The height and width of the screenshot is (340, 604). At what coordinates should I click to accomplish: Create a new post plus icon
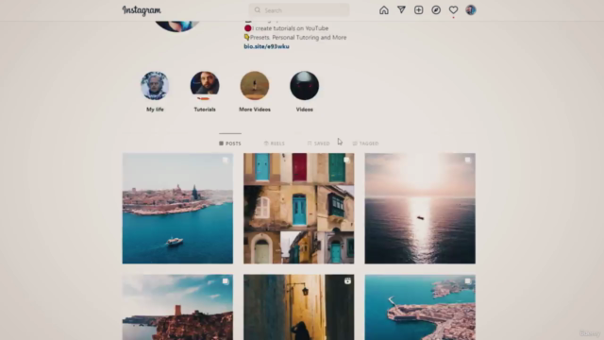click(x=418, y=10)
